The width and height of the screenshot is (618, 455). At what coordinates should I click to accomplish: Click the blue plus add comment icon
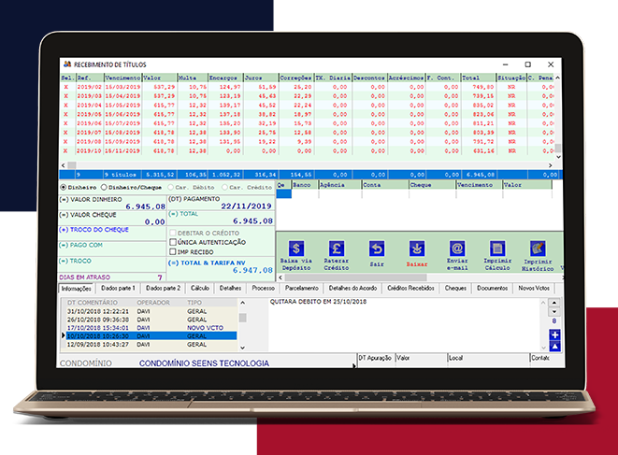point(554,334)
